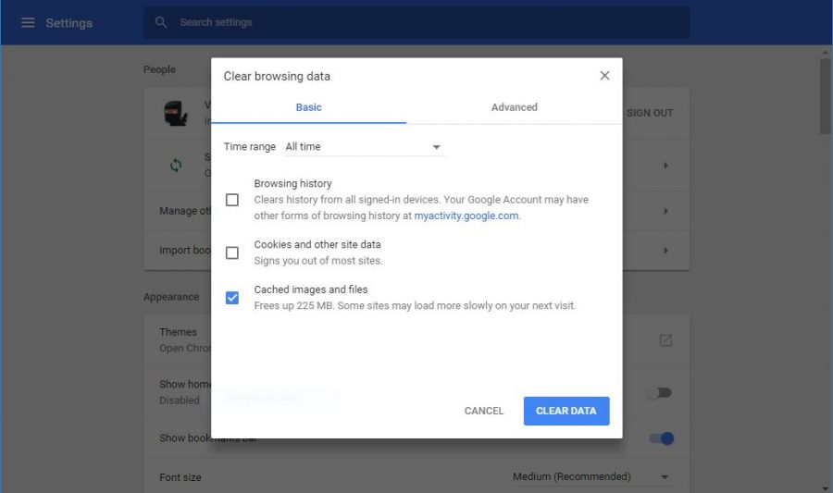Enable Cookies and other site data checkbox
Image resolution: width=833 pixels, height=493 pixels.
pyautogui.click(x=232, y=253)
